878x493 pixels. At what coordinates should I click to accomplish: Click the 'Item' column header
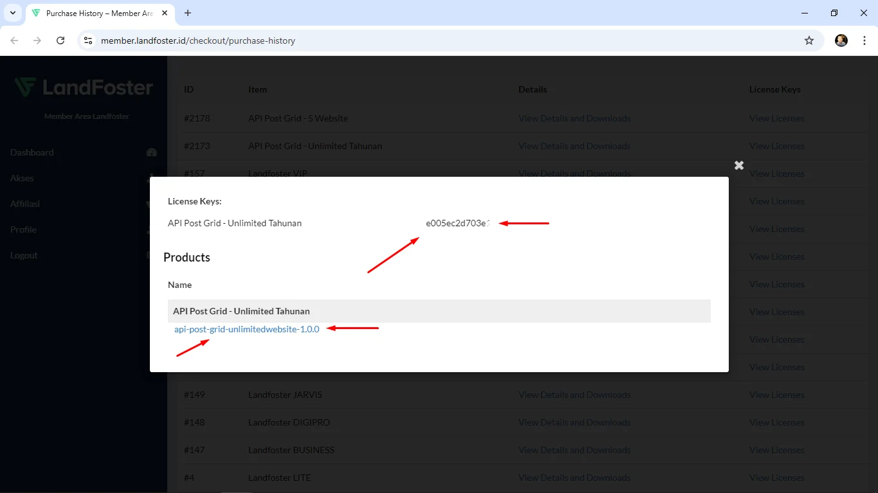click(x=257, y=89)
